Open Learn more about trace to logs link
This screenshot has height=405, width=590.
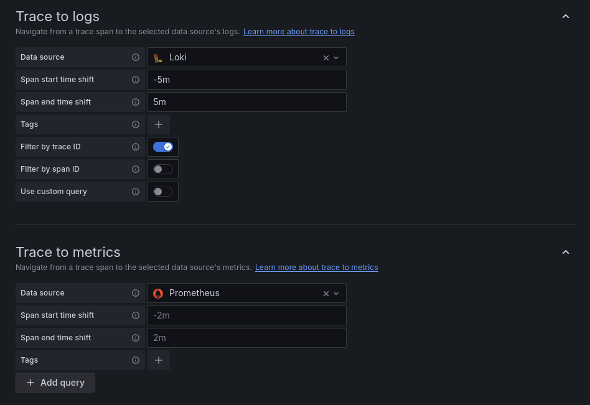tap(299, 32)
